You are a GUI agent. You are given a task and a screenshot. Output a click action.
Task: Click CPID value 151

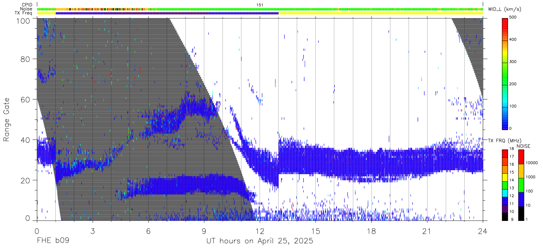[260, 5]
